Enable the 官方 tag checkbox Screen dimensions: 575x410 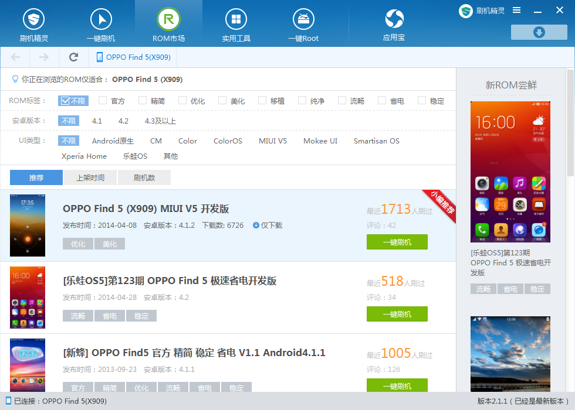103,100
